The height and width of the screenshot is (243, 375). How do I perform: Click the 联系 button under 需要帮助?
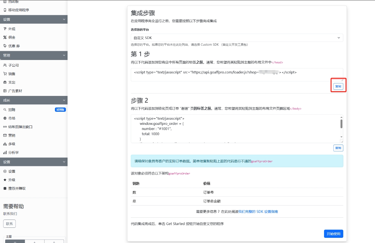pos(9,224)
